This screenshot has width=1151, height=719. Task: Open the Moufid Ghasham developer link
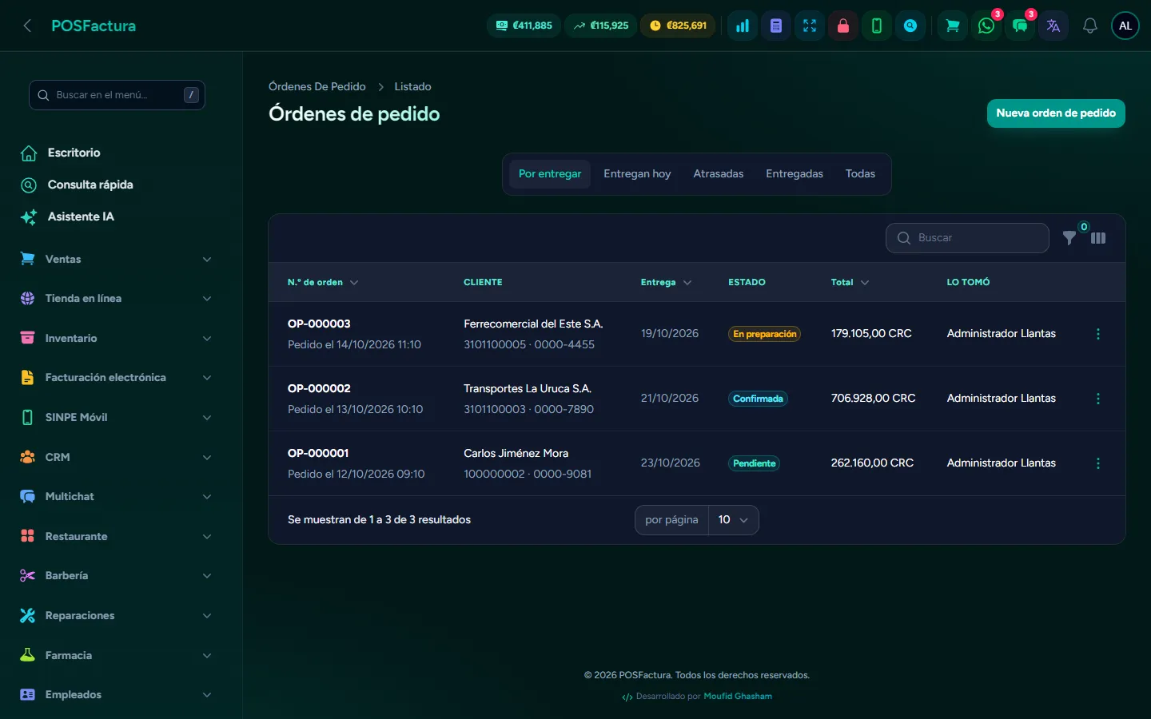[x=738, y=697]
